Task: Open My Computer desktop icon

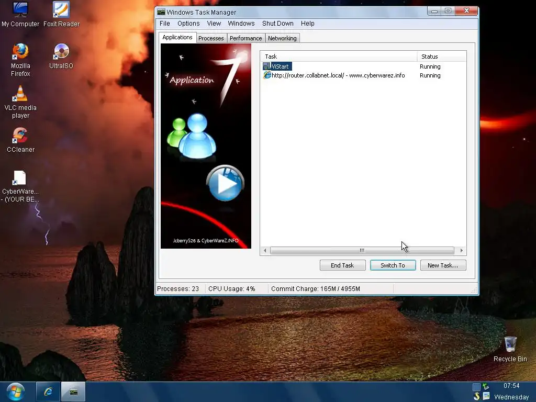Action: tap(20, 14)
